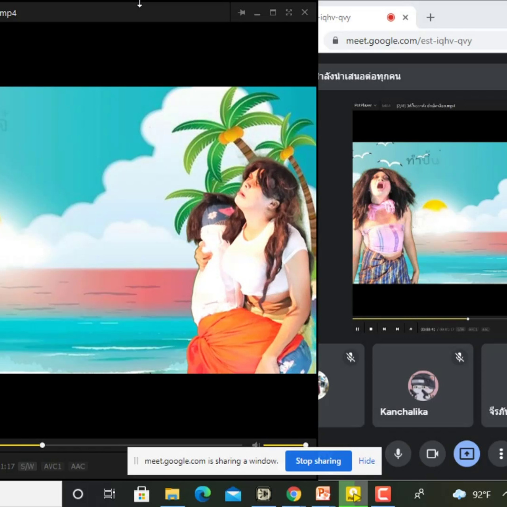Open the Mail app from the taskbar
Screen dimensions: 507x507
233,494
